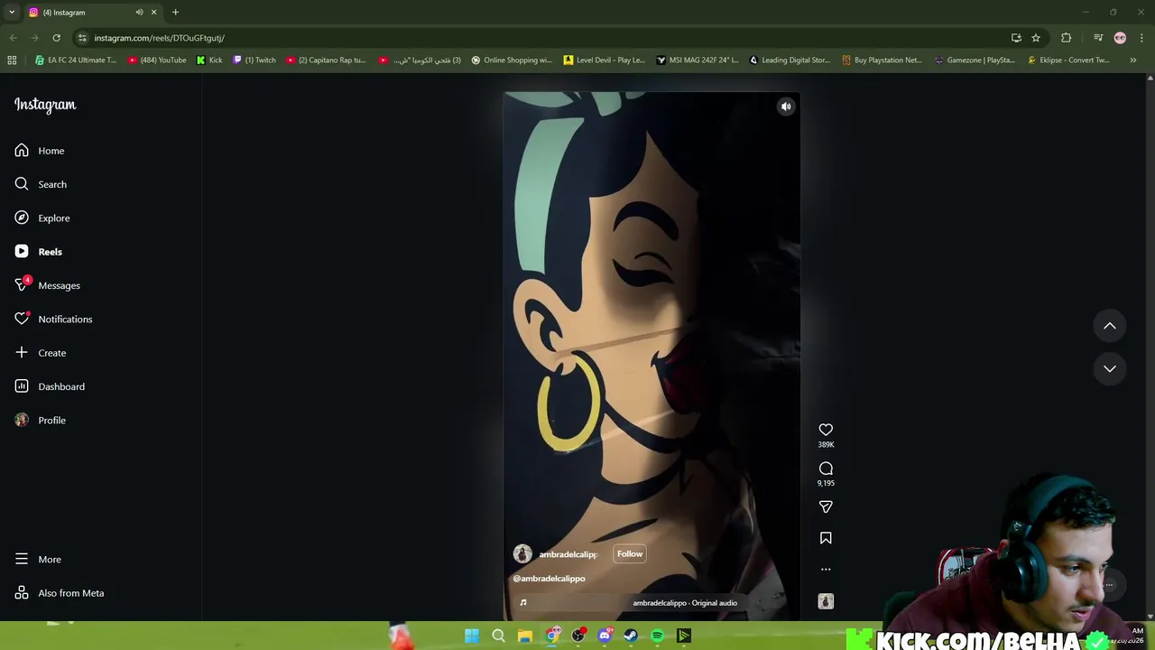Reload the page in Chrome
Viewport: 1155px width, 650px height.
(56, 38)
